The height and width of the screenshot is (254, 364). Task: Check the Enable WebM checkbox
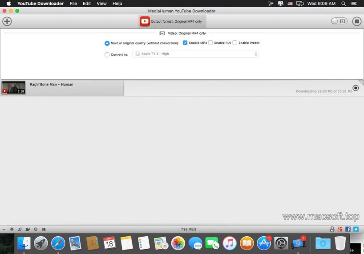pos(235,43)
